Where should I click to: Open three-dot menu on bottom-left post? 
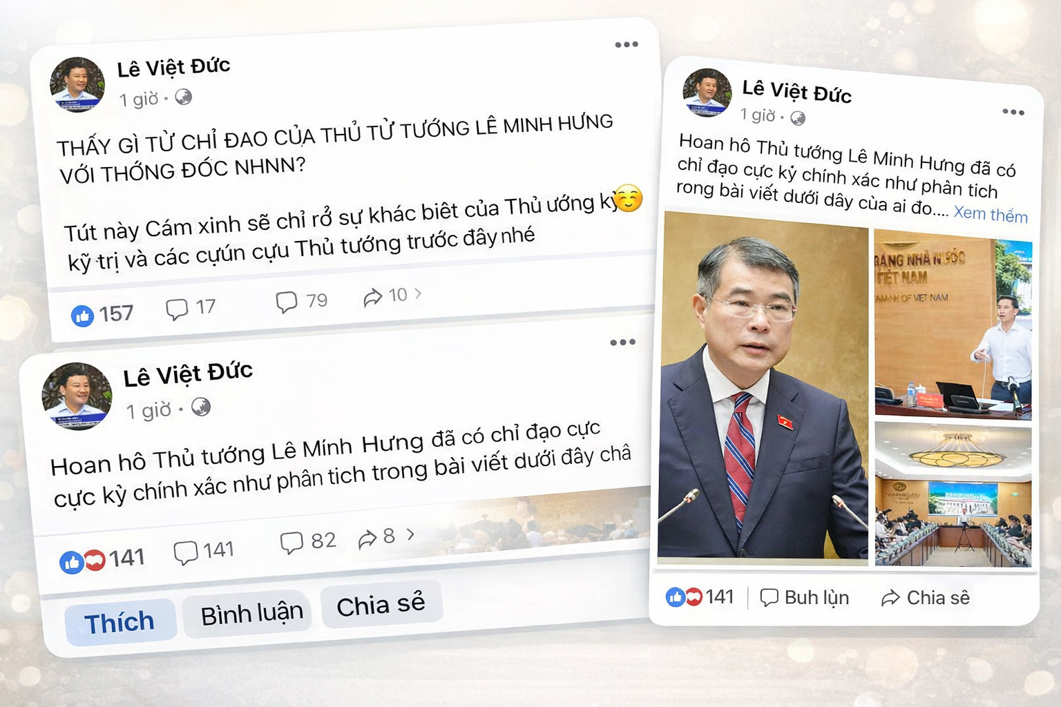(622, 342)
